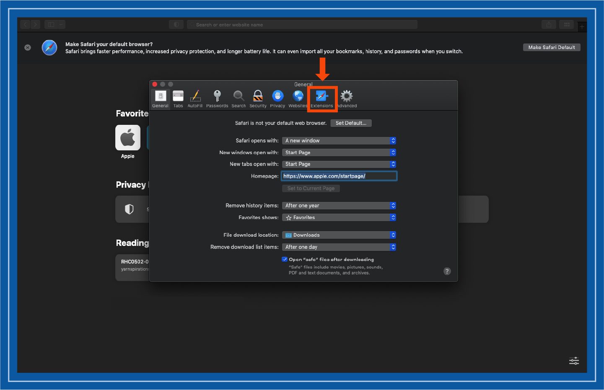Open the Search preferences pane
This screenshot has height=390, width=604.
coord(239,99)
